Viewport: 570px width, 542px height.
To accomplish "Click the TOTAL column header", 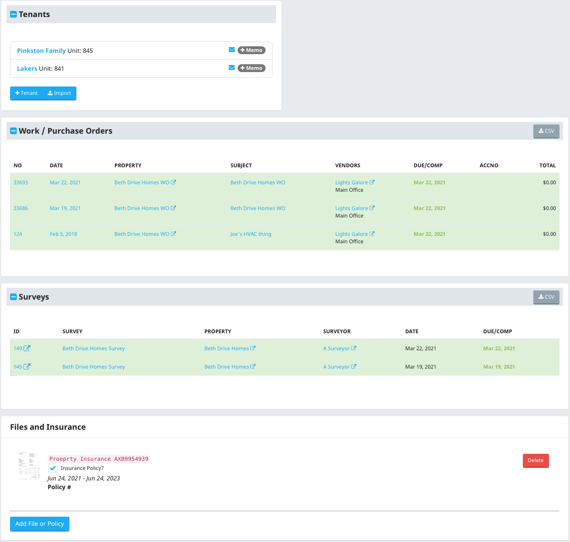I will 548,166.
